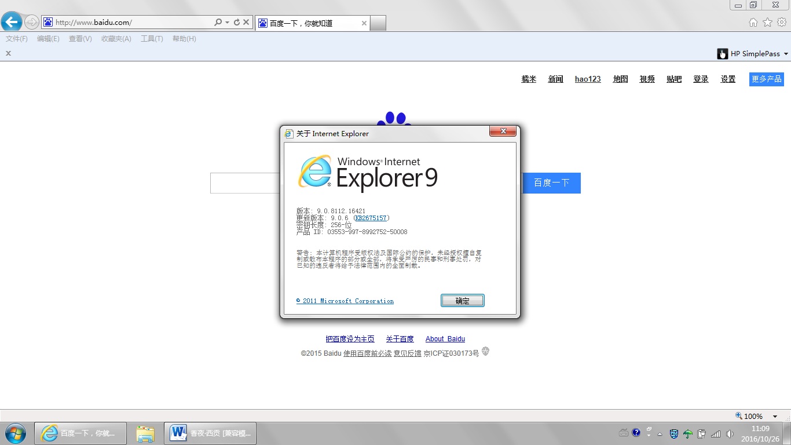The width and height of the screenshot is (791, 445).
Task: Open the Tools gear icon
Action: (x=782, y=23)
